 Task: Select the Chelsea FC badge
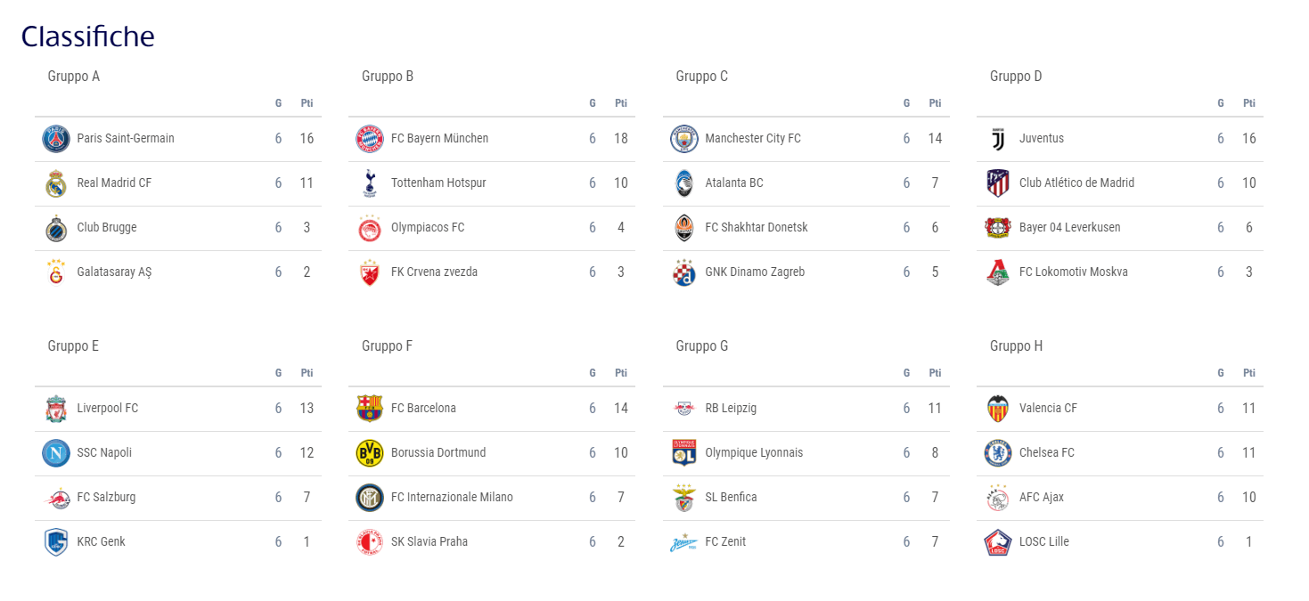(x=998, y=453)
